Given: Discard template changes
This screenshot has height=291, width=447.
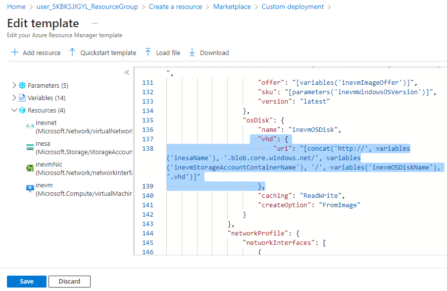Looking at the screenshot, I should point(69,282).
